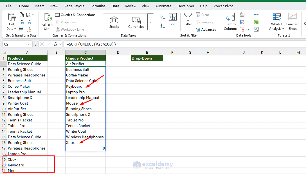Screen dimensions: 306x174
Task: Switch to the Home tab
Action: [x=24, y=6]
